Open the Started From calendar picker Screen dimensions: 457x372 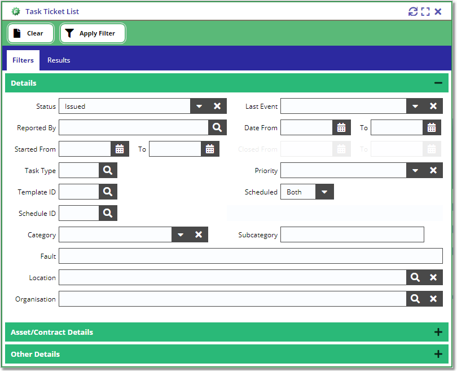120,149
